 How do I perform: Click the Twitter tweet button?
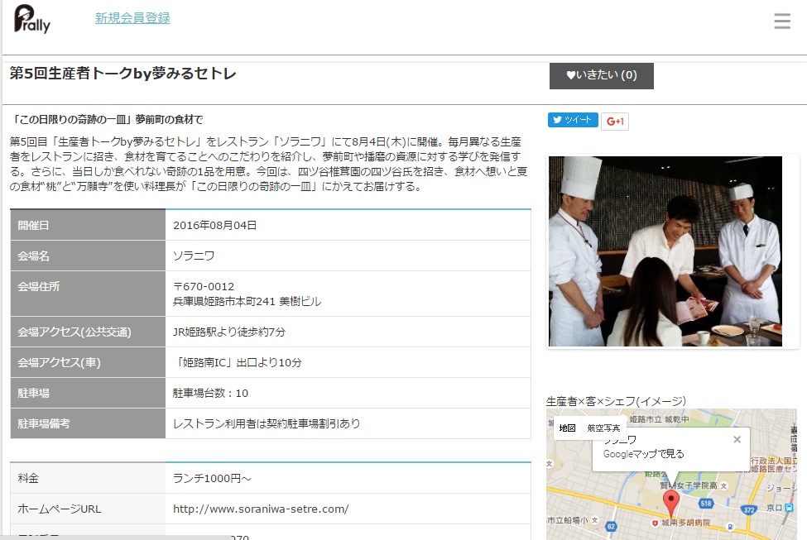pyautogui.click(x=573, y=121)
